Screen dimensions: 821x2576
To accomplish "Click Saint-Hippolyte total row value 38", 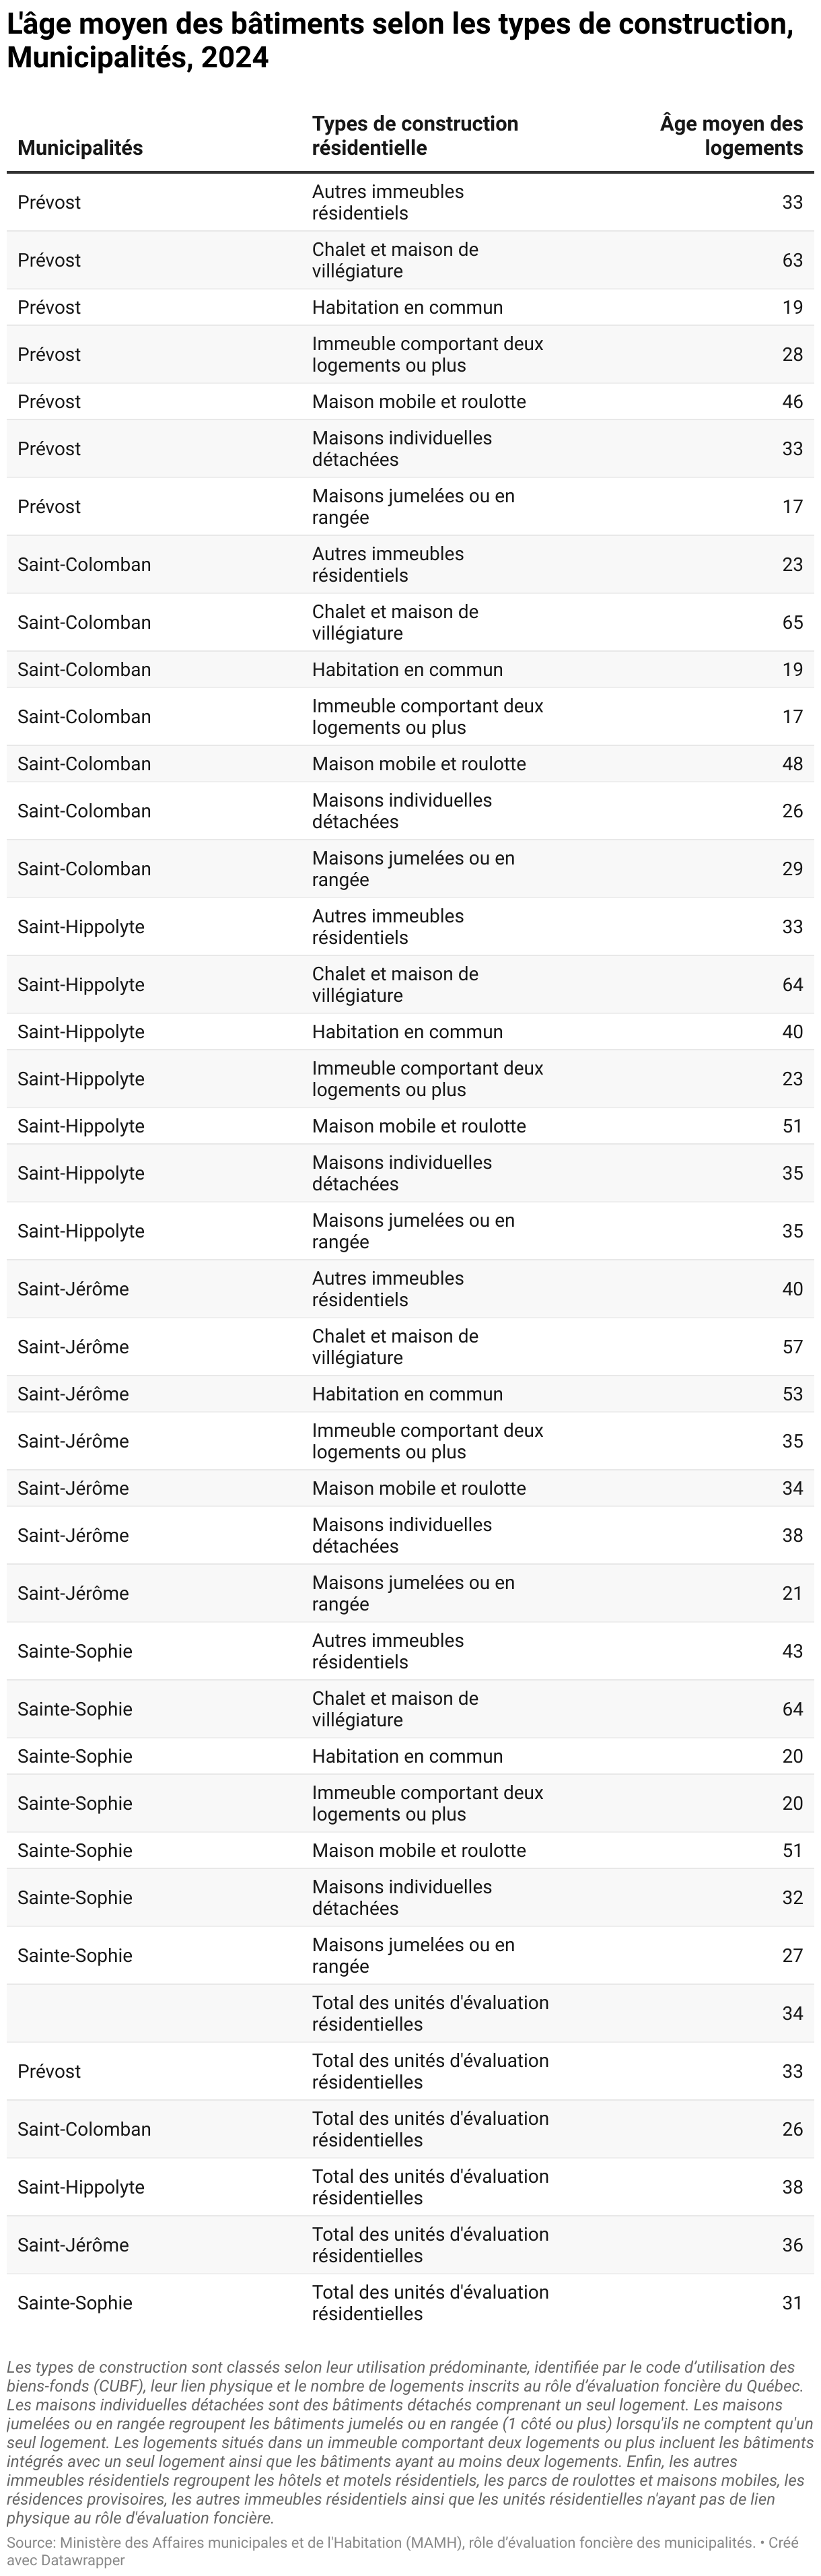I will 792,2187.
